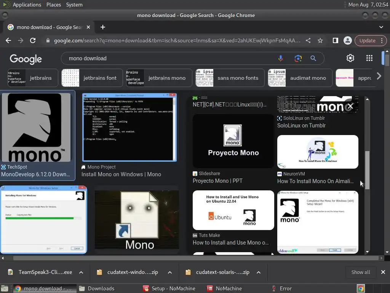Click the Update Chrome button
This screenshot has height=293, width=390.
point(368,40)
